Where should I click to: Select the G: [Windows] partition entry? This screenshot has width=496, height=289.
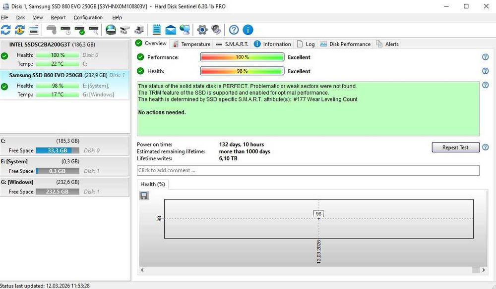coord(64,187)
